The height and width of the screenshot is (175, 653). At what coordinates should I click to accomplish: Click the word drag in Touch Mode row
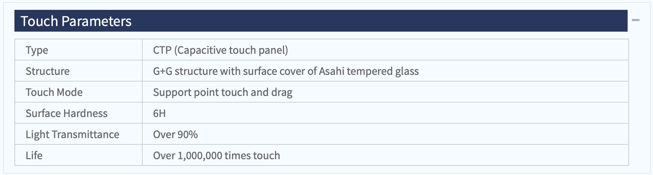(282, 92)
